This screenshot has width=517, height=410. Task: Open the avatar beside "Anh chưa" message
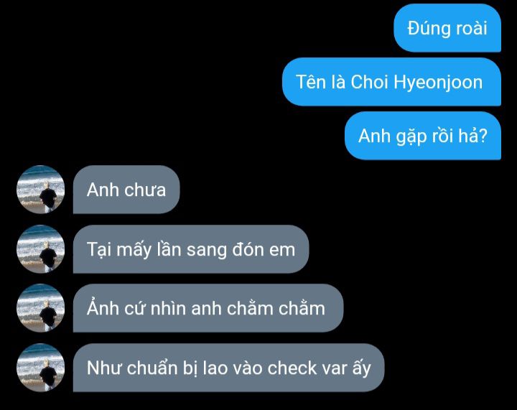[40, 190]
